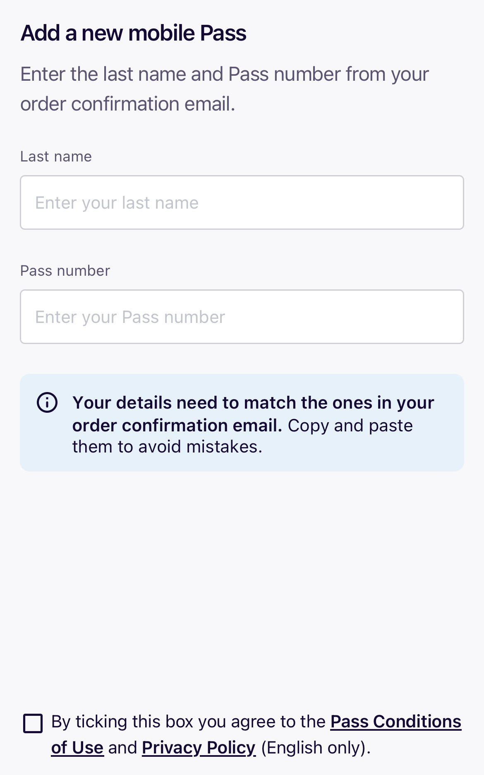The image size is (484, 775).
Task: Click the "Enter your Pass number" placeholder
Action: (130, 317)
